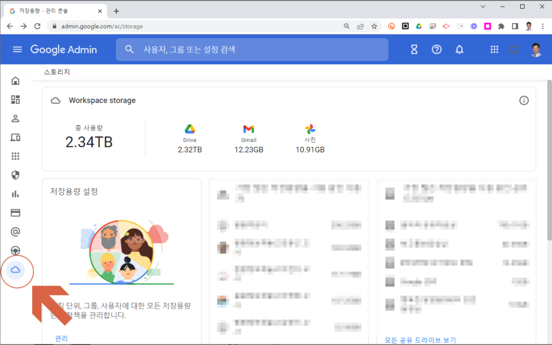552x345 pixels.
Task: Open Reporting bar chart section in sidebar
Action: (15, 194)
